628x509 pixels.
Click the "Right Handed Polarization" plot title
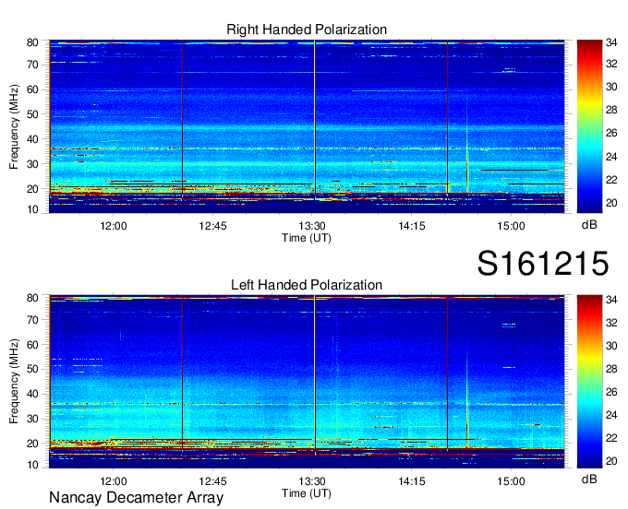coord(307,30)
